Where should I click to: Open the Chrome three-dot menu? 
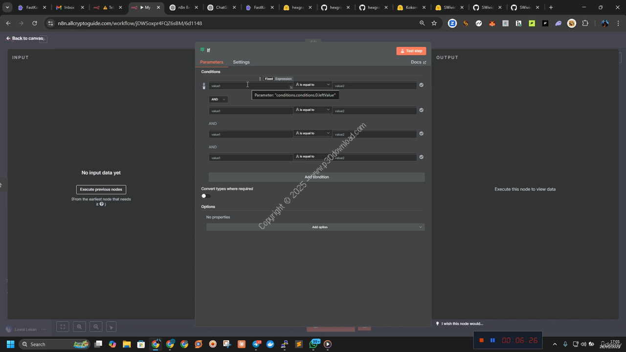click(618, 23)
